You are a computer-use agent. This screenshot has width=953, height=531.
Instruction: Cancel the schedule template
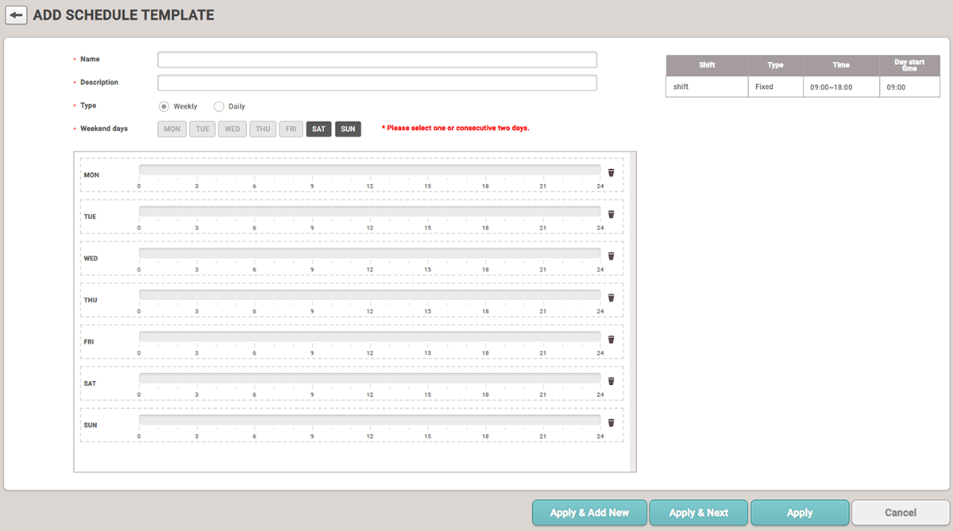[x=900, y=513]
